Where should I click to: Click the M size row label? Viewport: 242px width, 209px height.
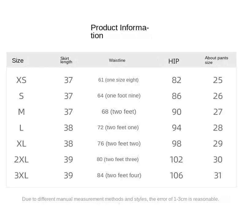pos(21,112)
